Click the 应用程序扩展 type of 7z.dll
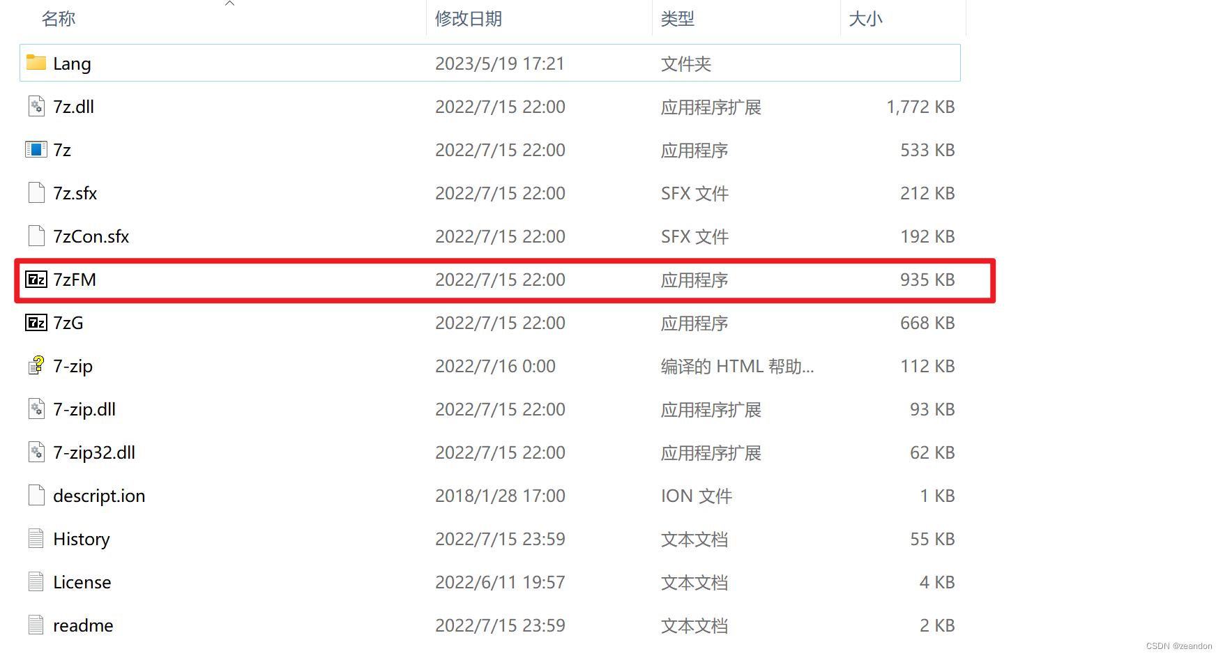 [711, 107]
